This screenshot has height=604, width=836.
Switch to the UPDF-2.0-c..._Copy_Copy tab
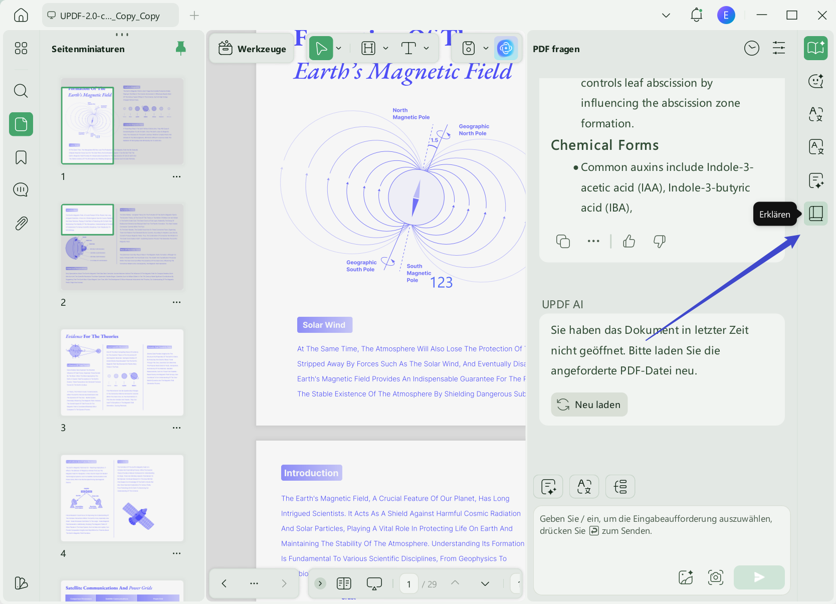(x=110, y=16)
